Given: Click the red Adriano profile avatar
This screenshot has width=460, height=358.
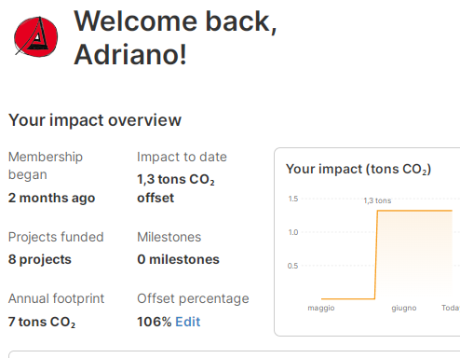Looking at the screenshot, I should click(36, 37).
